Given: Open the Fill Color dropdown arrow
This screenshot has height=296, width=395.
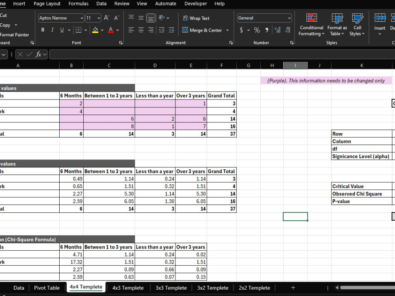Looking at the screenshot, I should (101, 30).
